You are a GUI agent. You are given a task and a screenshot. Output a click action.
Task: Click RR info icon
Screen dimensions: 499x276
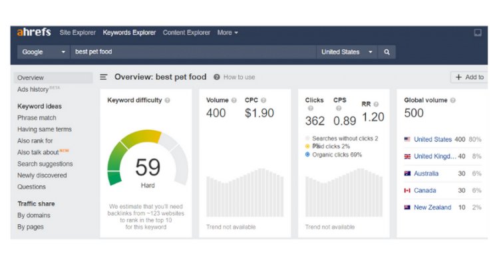point(376,104)
